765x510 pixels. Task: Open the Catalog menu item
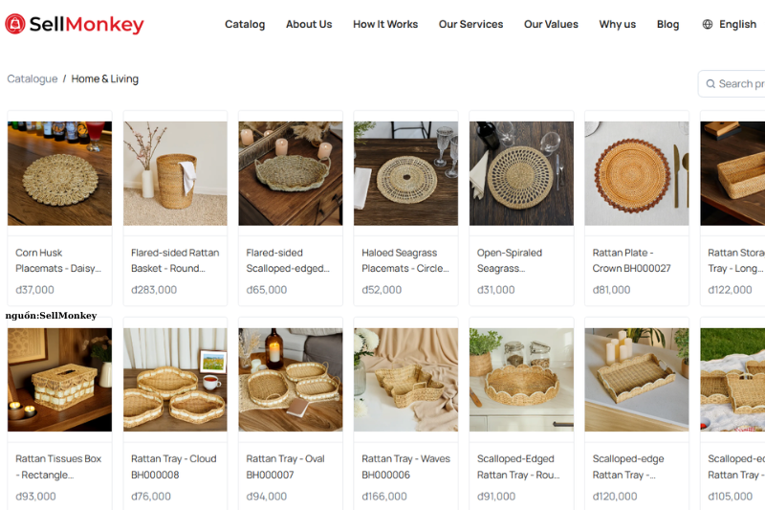point(245,24)
